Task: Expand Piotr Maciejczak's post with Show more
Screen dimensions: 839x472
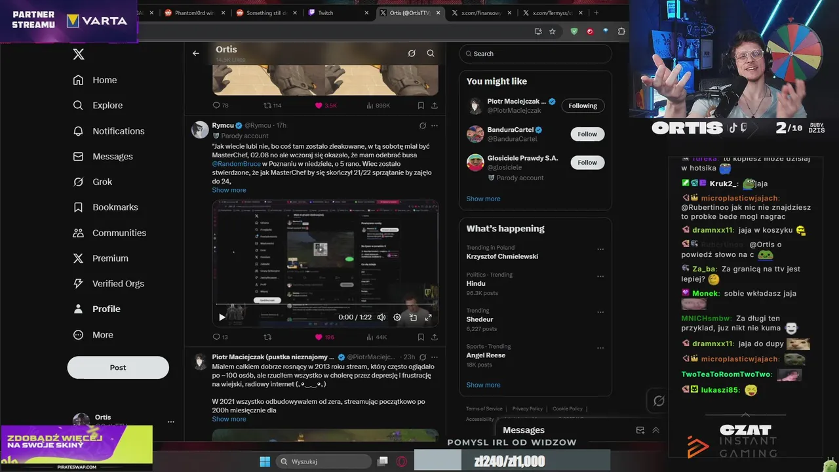Action: (229, 419)
